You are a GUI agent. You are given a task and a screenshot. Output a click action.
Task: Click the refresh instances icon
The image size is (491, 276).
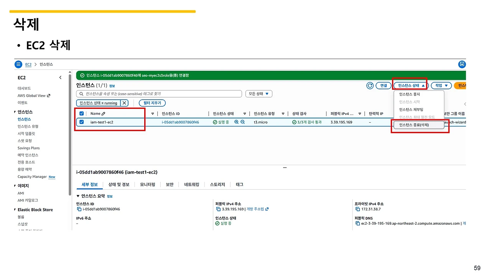(x=370, y=85)
